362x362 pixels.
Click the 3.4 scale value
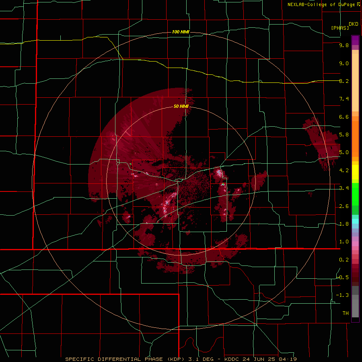click(344, 188)
